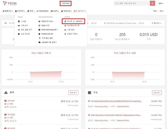Go to the TRXMARKET menu item

[x=43, y=11]
